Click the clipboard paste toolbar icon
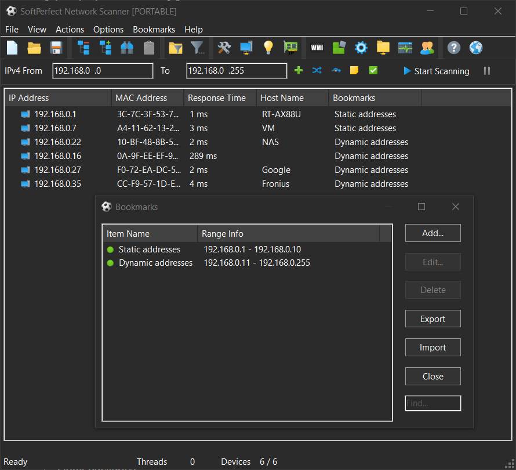516x470 pixels. point(149,48)
